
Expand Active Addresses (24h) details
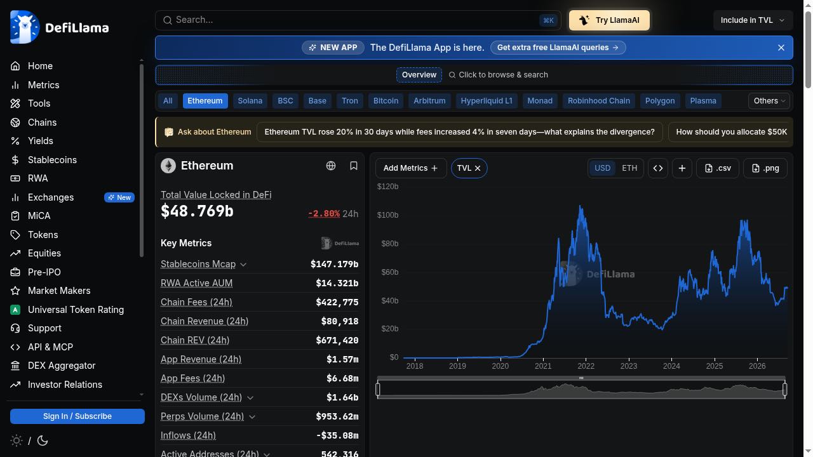(267, 454)
